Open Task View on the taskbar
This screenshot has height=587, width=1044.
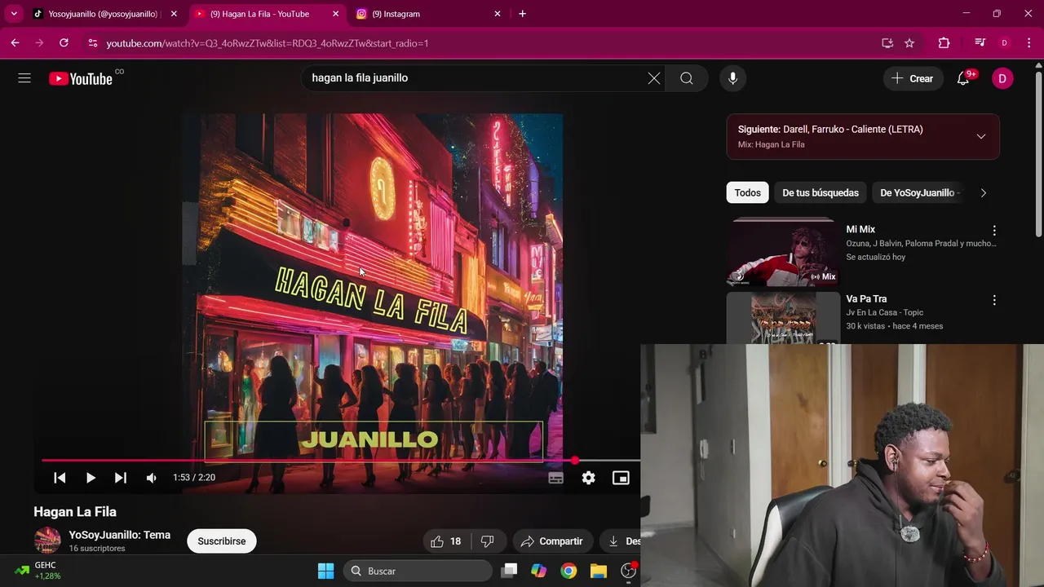(509, 571)
